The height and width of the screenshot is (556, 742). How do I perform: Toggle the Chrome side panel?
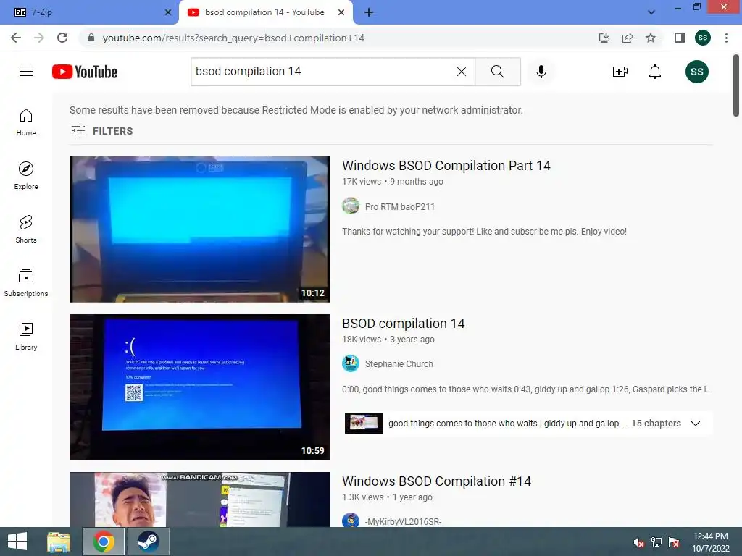tap(680, 38)
